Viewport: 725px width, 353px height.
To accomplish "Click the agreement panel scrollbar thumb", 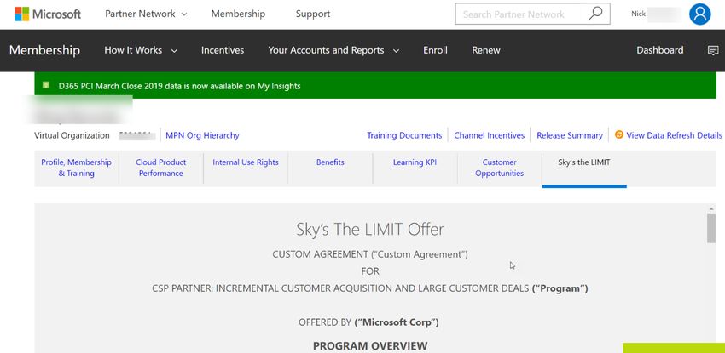I will coord(711,228).
